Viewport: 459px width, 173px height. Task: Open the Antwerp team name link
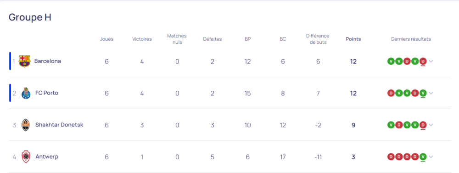[47, 157]
